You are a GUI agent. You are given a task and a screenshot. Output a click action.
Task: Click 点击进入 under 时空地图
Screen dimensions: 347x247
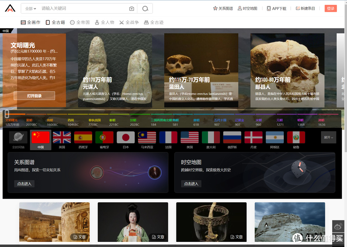pyautogui.click(x=191, y=184)
